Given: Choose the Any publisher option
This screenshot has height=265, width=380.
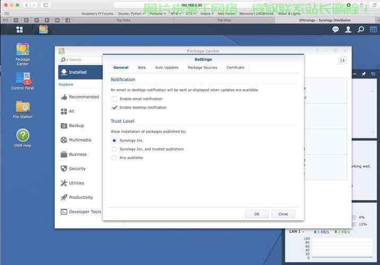Looking at the screenshot, I should [x=114, y=157].
